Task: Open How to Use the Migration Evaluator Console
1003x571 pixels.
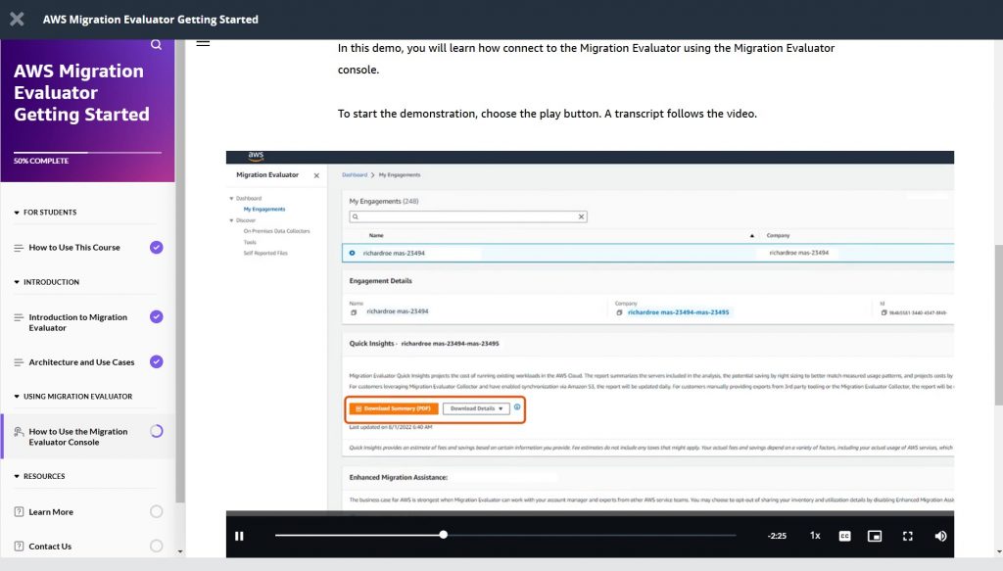Action: 78,437
